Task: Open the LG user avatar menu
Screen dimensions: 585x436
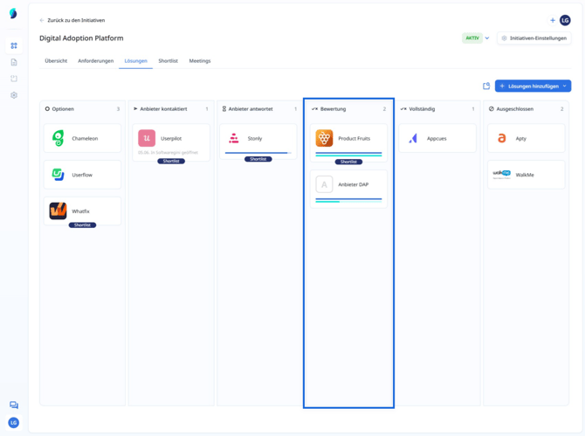Action: [x=565, y=20]
